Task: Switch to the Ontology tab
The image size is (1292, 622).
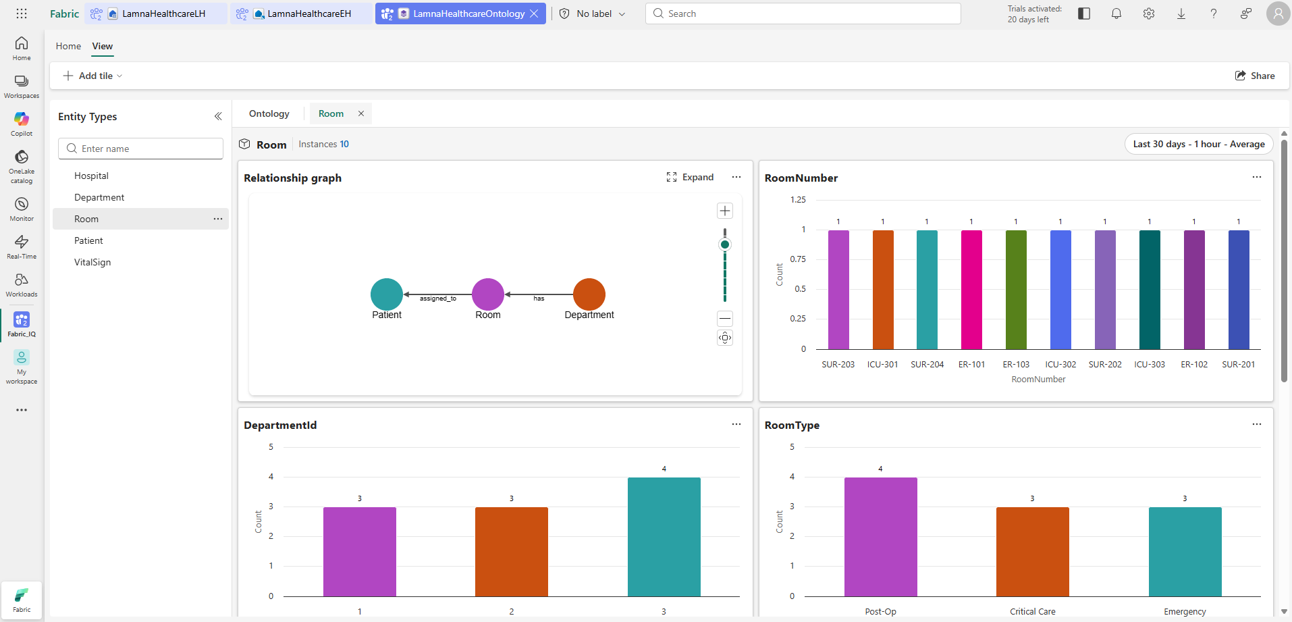Action: 269,113
